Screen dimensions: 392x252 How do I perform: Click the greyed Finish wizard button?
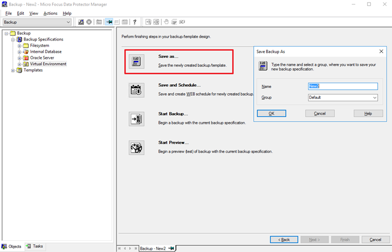(x=345, y=239)
